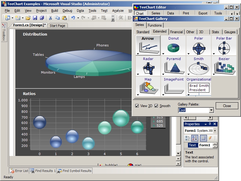241x181 pixels.
Task: Open Find Symbol Results panel
Action: coord(74,171)
